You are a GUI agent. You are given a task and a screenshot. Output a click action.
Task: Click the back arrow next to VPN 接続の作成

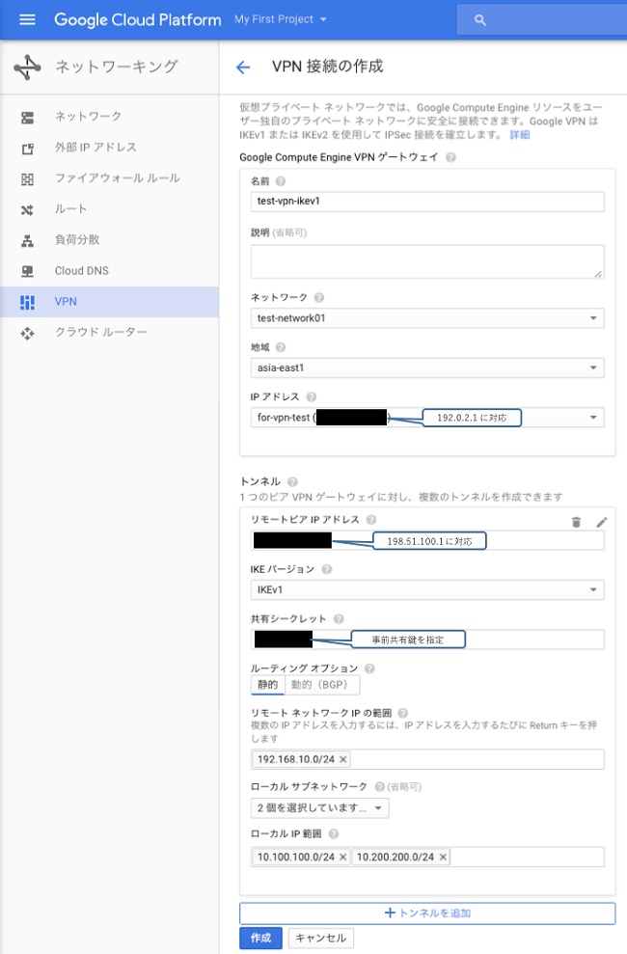point(243,67)
